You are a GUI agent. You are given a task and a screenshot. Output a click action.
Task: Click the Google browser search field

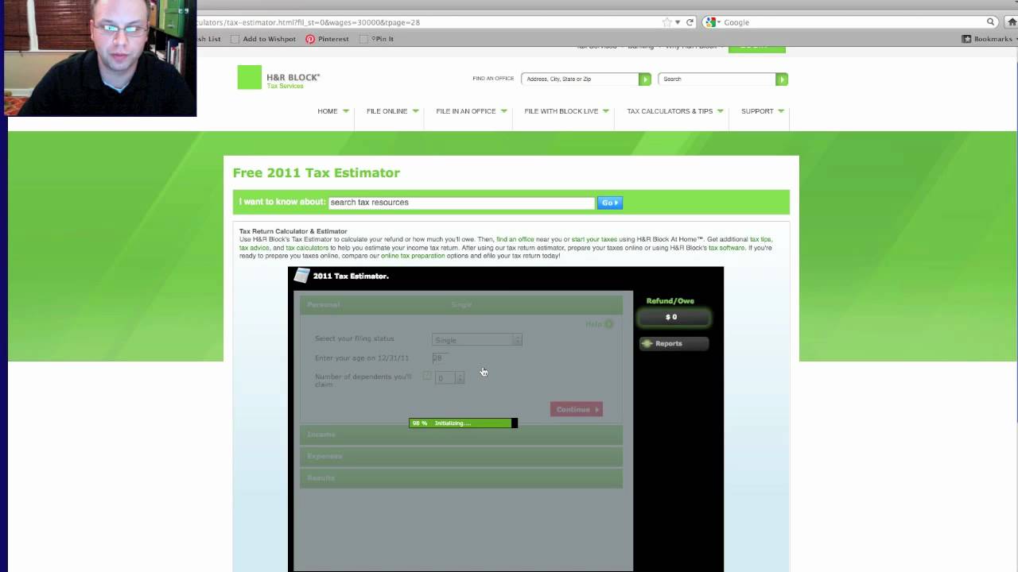pos(853,22)
